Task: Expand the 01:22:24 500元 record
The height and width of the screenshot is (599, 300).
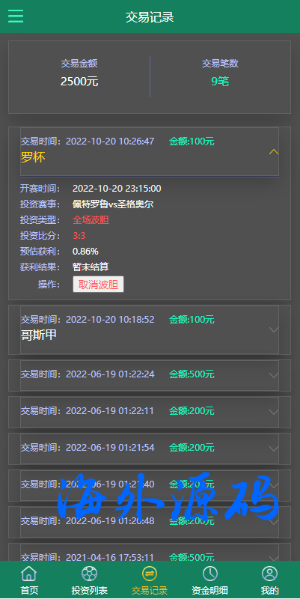Action: (x=150, y=375)
